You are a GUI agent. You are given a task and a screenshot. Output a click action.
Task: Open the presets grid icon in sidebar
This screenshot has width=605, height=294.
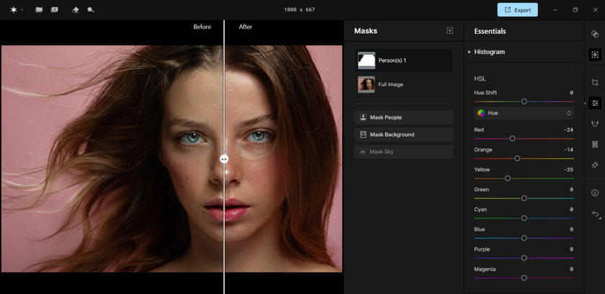595,144
